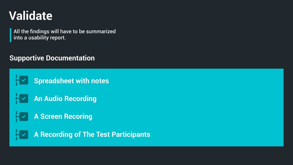The width and height of the screenshot is (293, 165).
Task: Select the An Audio Recording label
Action: 65,99
